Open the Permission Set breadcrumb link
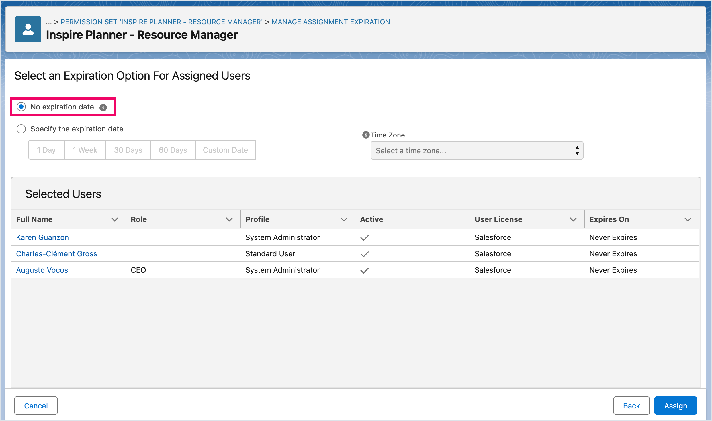Screen dimensions: 712x421 pyautogui.click(x=162, y=22)
